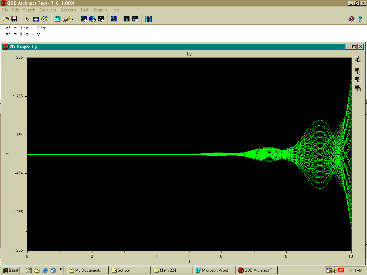This screenshot has height=275, width=367.
Task: Select graph curve pointer tool
Action: click(358, 71)
